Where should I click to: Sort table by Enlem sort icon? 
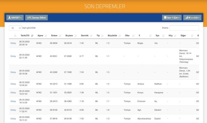pos(60,36)
